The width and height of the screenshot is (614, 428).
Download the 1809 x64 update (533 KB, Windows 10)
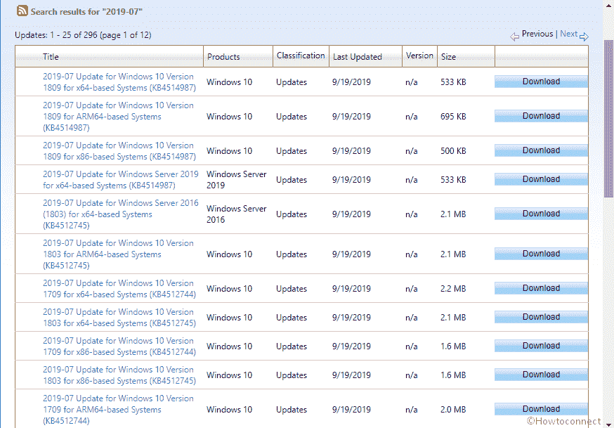541,82
